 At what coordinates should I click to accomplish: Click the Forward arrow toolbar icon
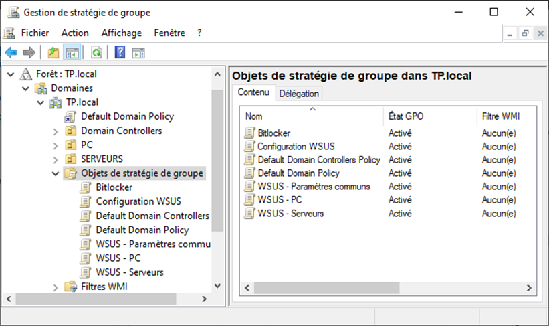(x=29, y=53)
